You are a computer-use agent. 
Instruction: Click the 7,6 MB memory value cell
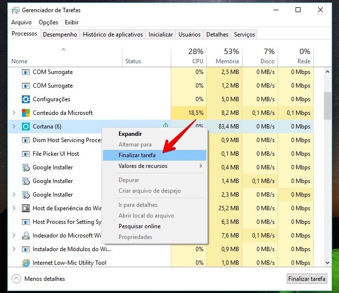click(x=224, y=236)
